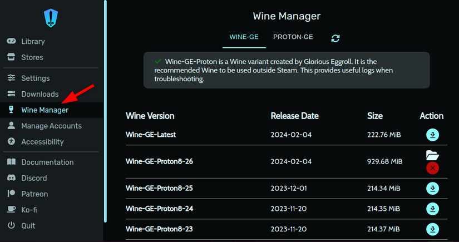Click the Heroic shield logo
The image size is (459, 242).
[x=51, y=18]
